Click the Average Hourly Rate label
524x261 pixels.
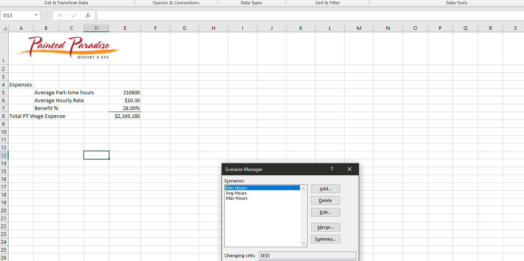point(59,100)
